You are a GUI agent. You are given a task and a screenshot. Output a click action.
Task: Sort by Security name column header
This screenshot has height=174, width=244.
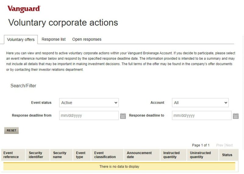point(60,155)
